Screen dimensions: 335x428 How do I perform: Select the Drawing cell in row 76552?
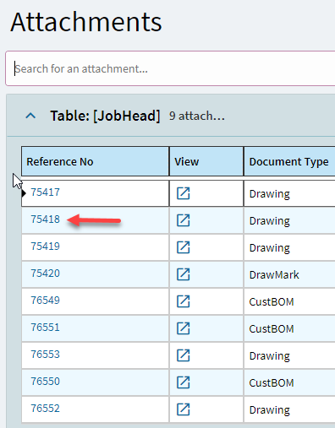(x=289, y=409)
